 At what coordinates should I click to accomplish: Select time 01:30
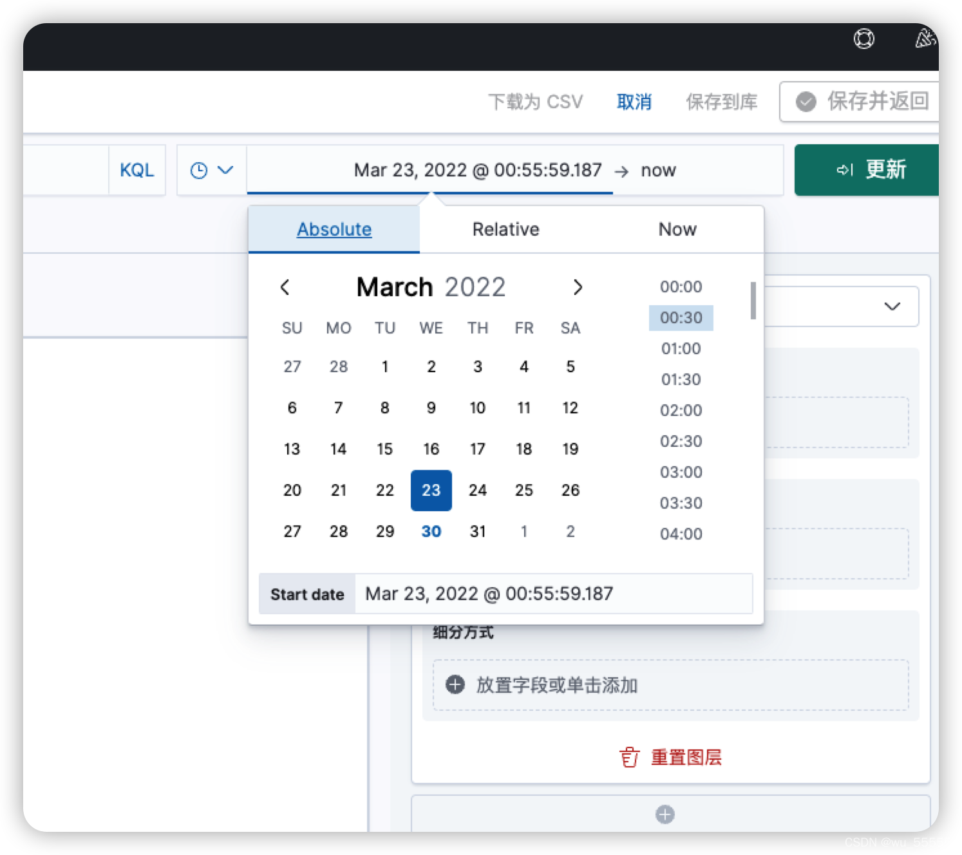coord(681,380)
